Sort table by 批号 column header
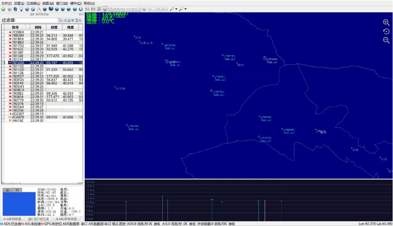 click(15, 27)
